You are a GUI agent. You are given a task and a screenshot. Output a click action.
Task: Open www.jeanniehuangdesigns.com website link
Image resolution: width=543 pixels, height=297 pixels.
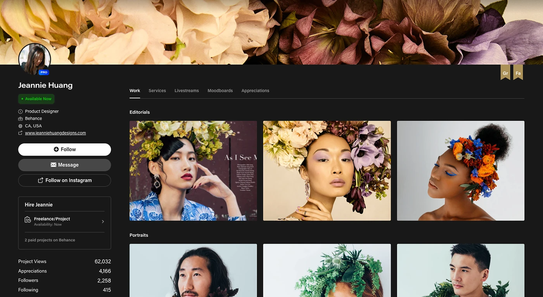tap(55, 133)
